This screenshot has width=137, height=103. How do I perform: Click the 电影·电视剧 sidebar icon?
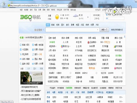click(33, 45)
